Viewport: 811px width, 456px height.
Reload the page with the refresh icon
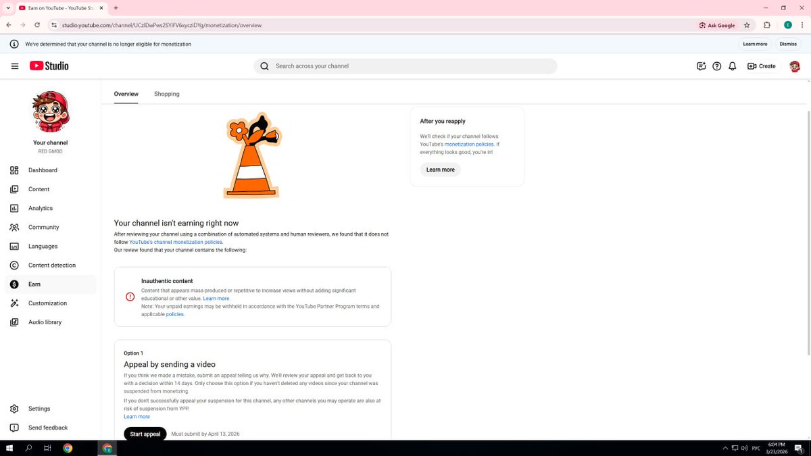[37, 25]
